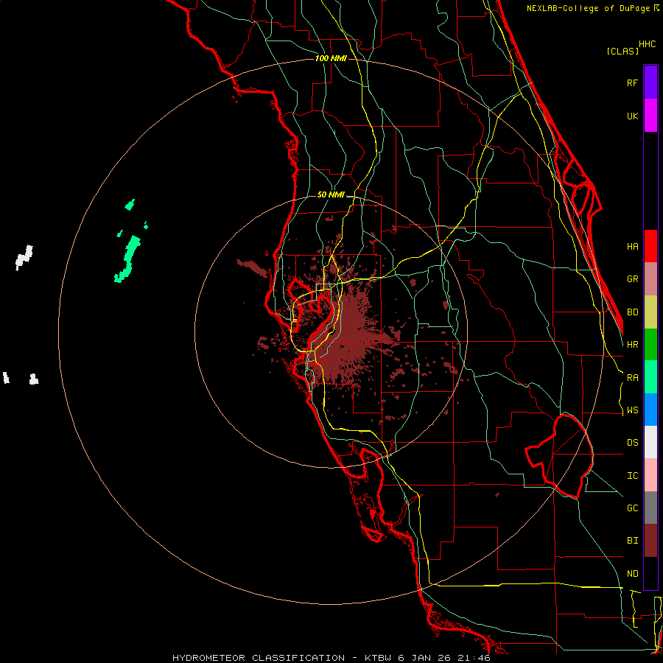
Task: Click the IC light-pink legend swatch
Action: pos(650,475)
